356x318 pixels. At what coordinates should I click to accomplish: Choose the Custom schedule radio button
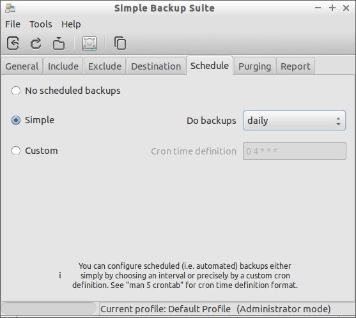(x=16, y=151)
